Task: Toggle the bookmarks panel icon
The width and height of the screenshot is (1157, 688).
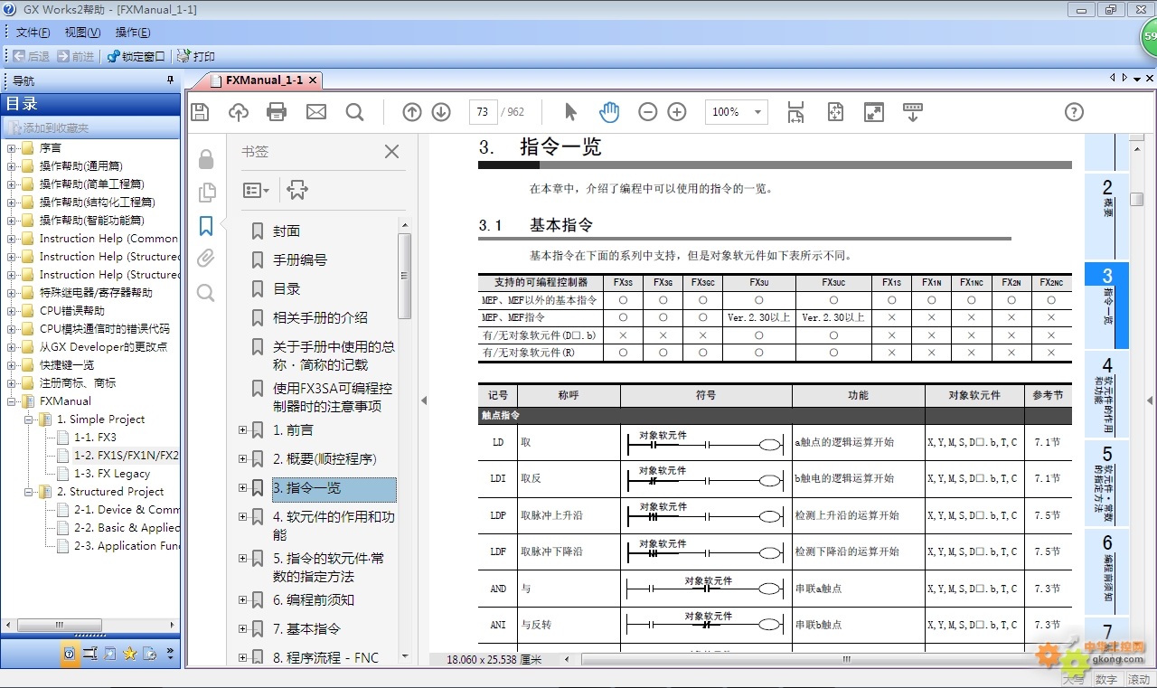Action: (x=206, y=226)
